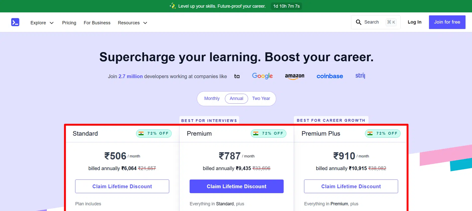The height and width of the screenshot is (211, 472).
Task: Click the Google logo
Action: pyautogui.click(x=262, y=76)
